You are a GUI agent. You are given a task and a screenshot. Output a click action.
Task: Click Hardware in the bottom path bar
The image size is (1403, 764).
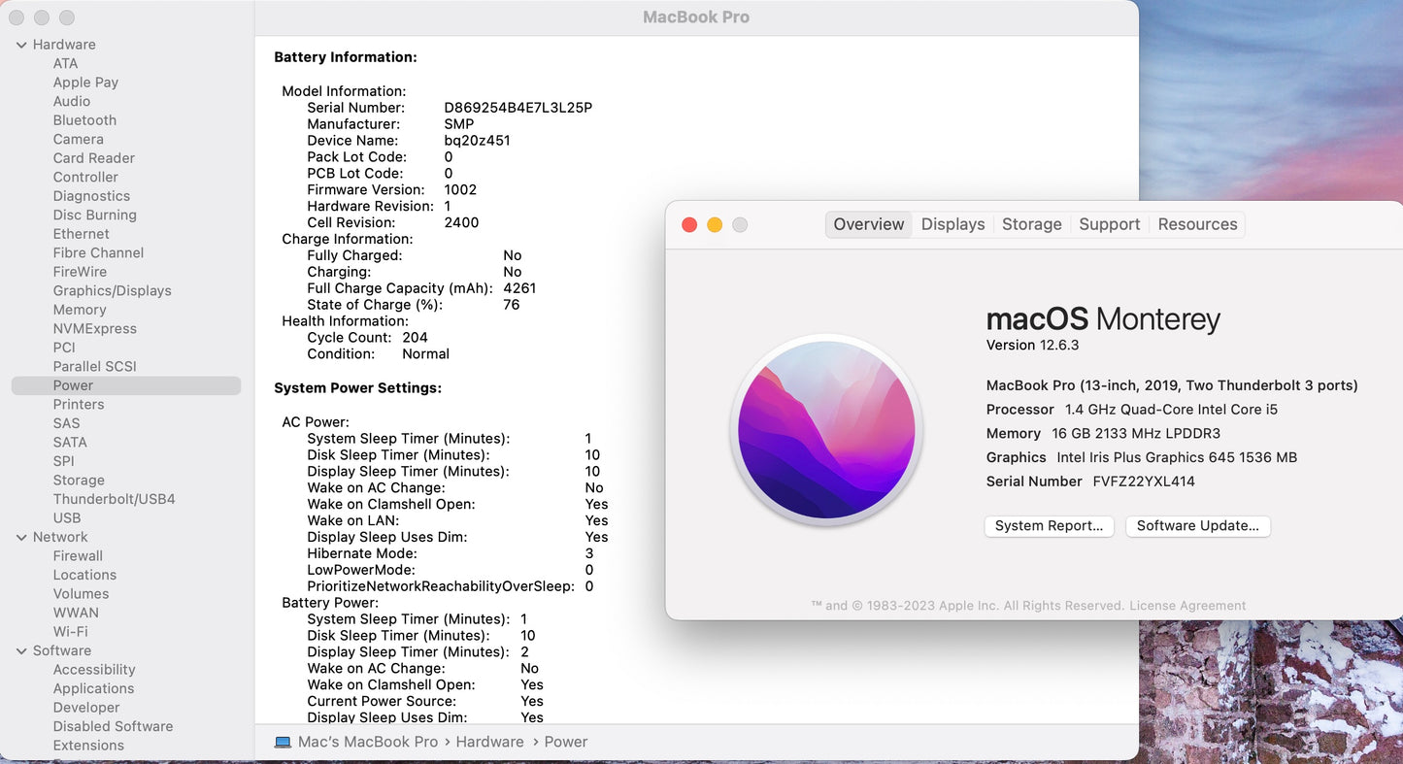pyautogui.click(x=489, y=742)
